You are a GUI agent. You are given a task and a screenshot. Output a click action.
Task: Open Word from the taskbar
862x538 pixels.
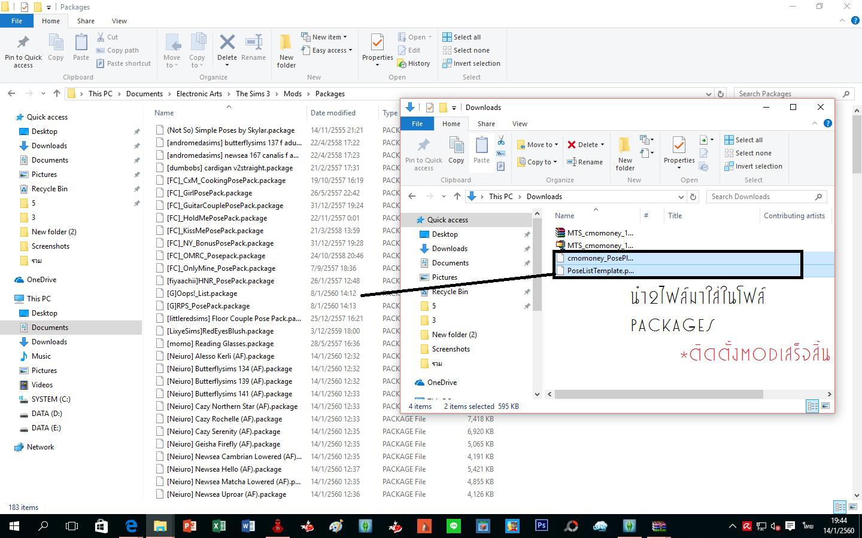[x=248, y=526]
